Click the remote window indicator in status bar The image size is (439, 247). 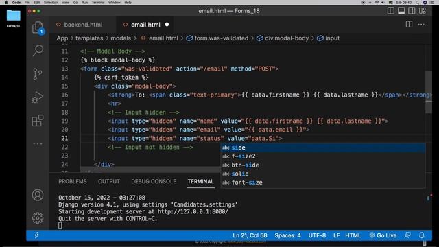36,235
